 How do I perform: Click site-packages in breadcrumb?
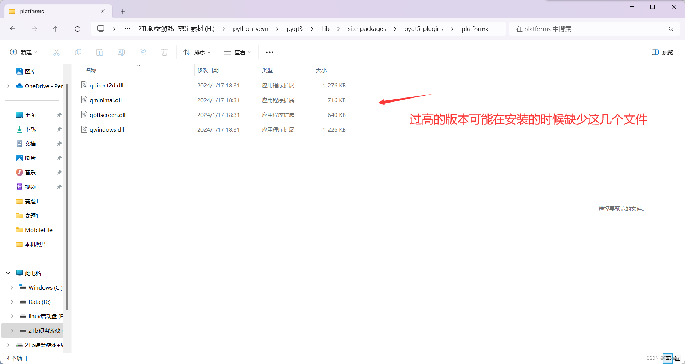point(367,29)
